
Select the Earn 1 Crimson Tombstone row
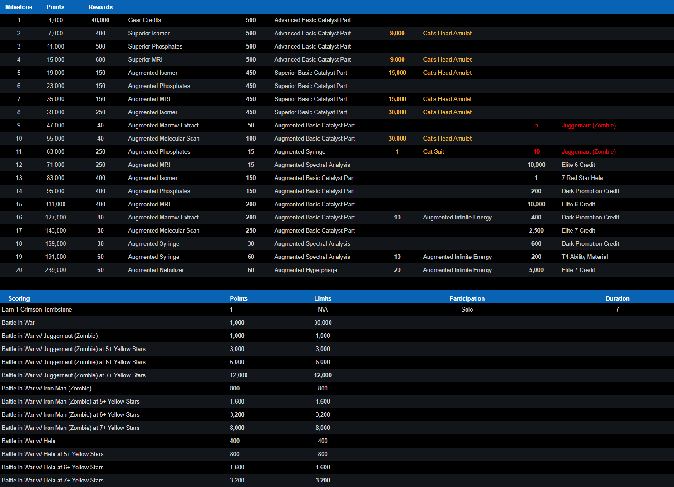coord(37,309)
